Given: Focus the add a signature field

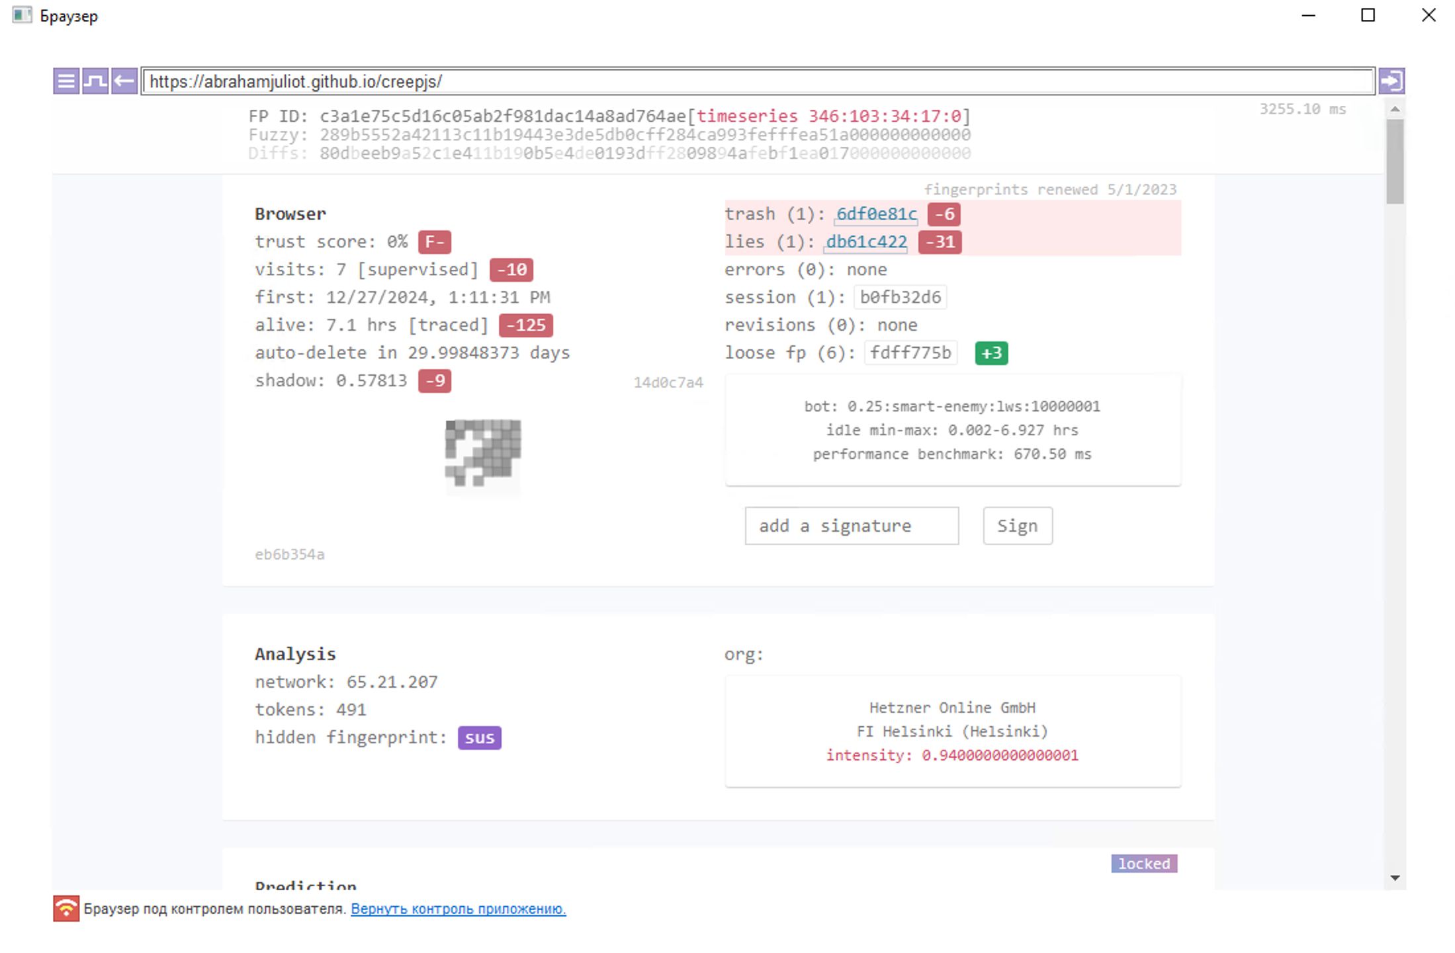Looking at the screenshot, I should pyautogui.click(x=852, y=526).
